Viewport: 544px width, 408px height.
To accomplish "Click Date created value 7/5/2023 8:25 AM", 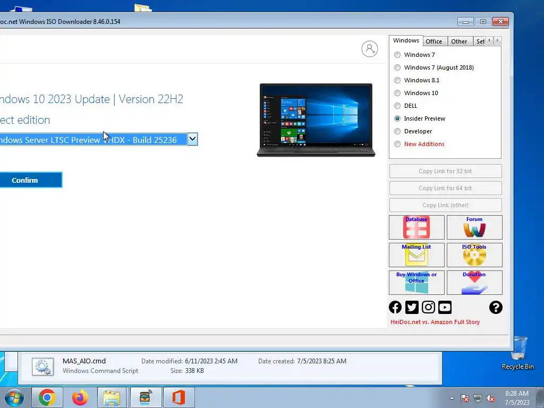I will click(x=321, y=361).
